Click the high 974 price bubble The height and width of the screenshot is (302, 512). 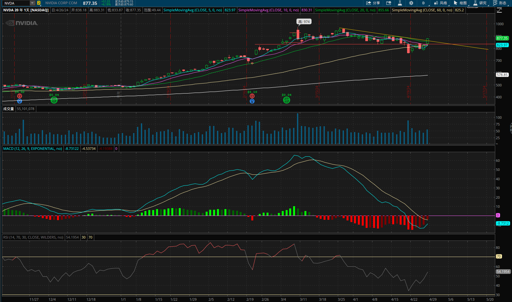[304, 22]
